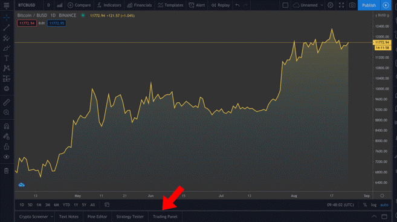Set range to 1D
Viewport: 397px width, 222px height.
22,205
